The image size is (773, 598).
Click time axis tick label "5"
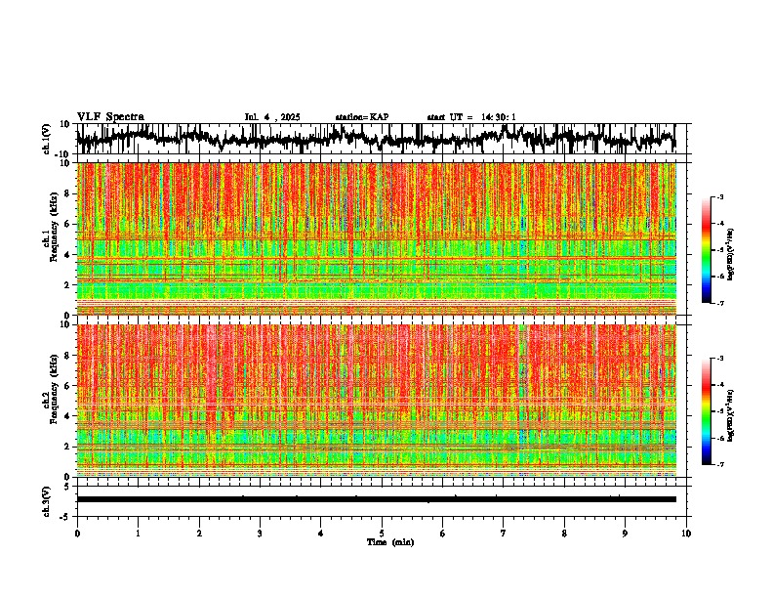click(382, 534)
